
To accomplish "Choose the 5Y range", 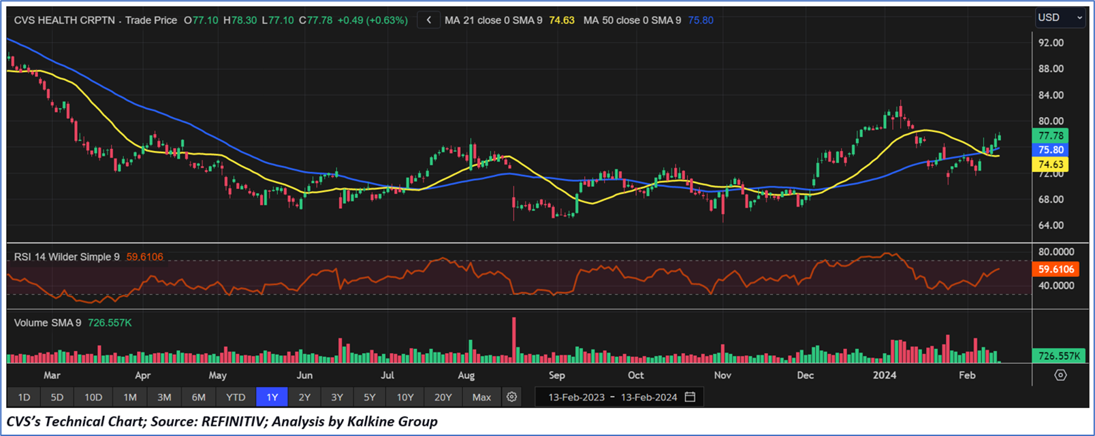I will (x=370, y=397).
